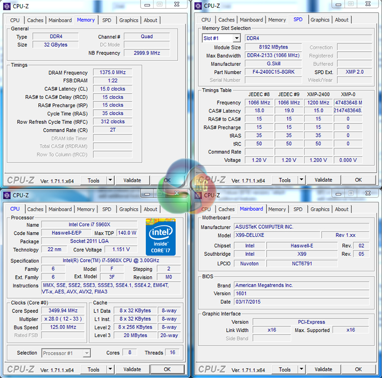Open the Graphics tab in SPD window

point(320,20)
